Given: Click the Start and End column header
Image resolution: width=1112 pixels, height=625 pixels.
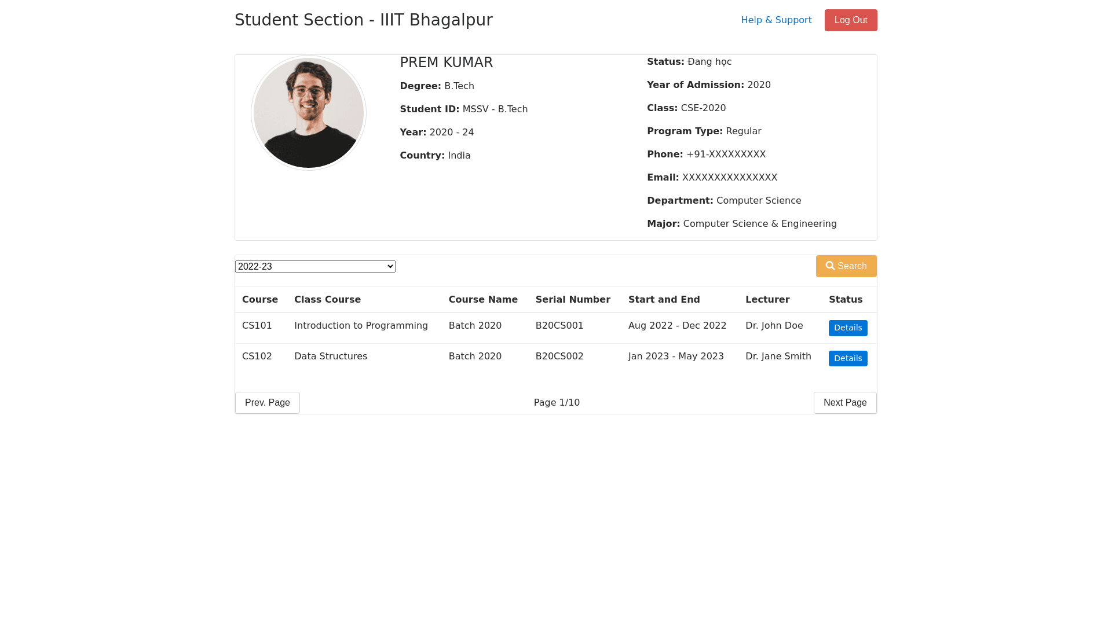Looking at the screenshot, I should click(x=664, y=300).
